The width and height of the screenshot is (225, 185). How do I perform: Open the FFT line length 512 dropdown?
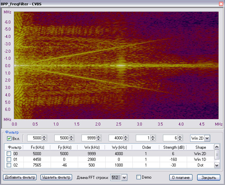pos(124,178)
